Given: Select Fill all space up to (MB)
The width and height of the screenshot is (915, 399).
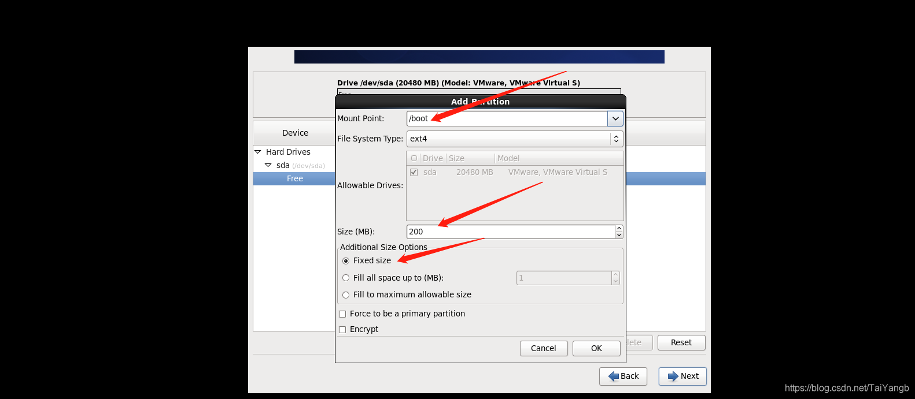Looking at the screenshot, I should pos(346,278).
